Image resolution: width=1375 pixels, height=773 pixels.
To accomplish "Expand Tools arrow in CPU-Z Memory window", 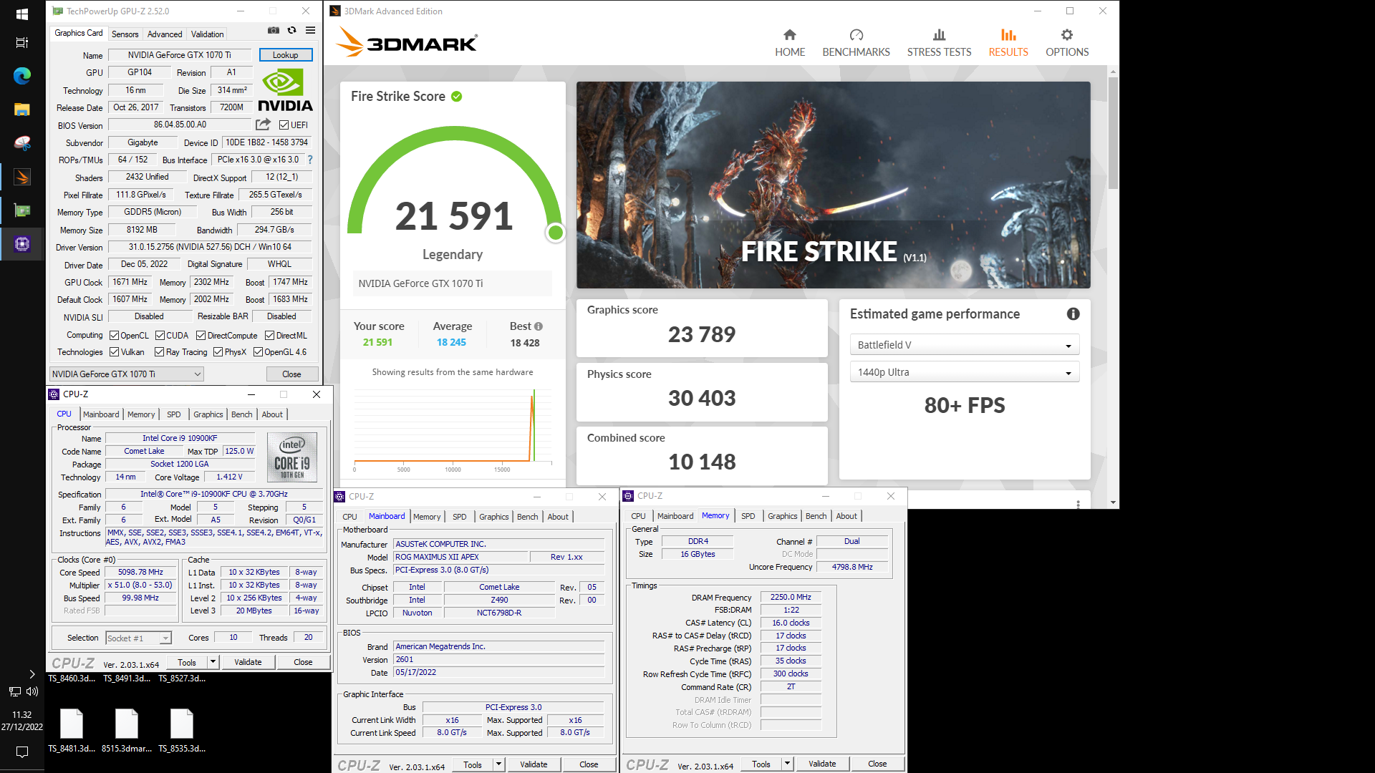I will pyautogui.click(x=787, y=764).
